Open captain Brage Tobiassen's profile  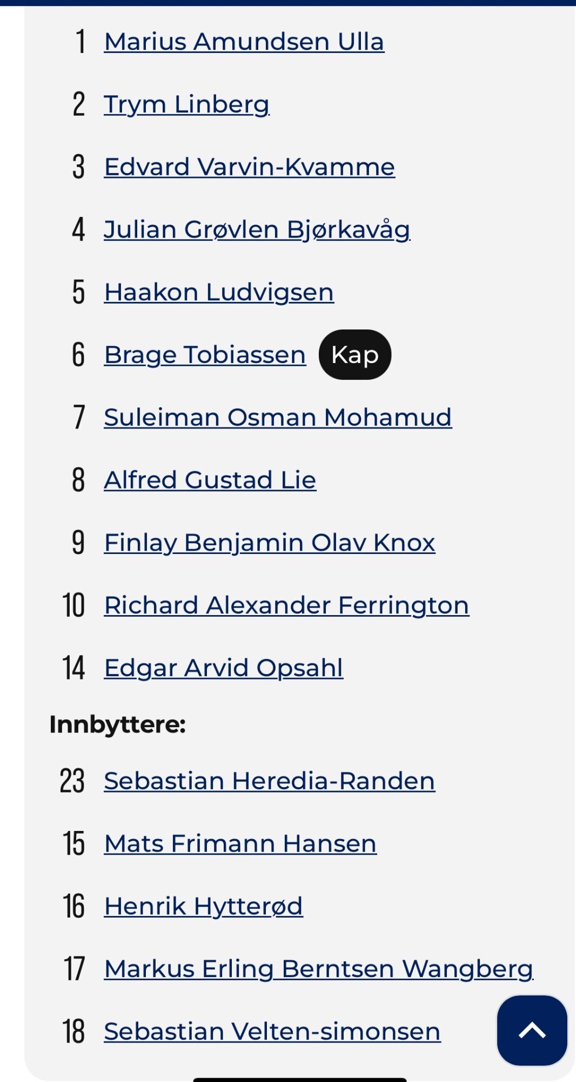tap(205, 355)
